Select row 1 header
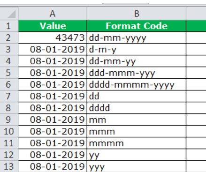The image size is (206, 172). coord(9,26)
